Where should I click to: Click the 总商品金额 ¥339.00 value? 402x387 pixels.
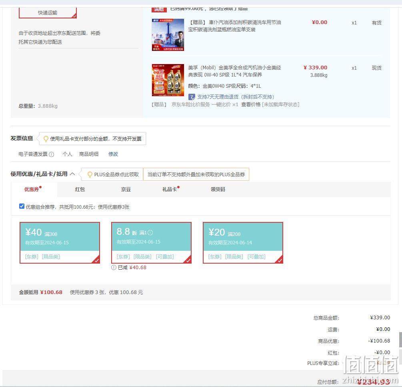[x=380, y=318]
